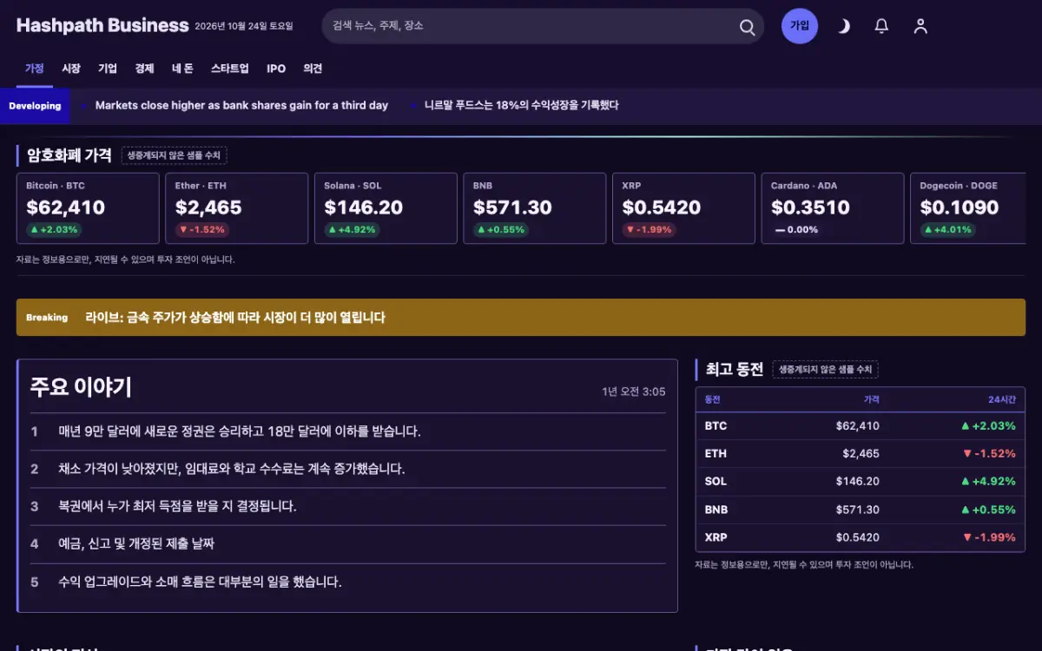
Task: Click the Breaking 라이브 banner headline
Action: pos(234,318)
